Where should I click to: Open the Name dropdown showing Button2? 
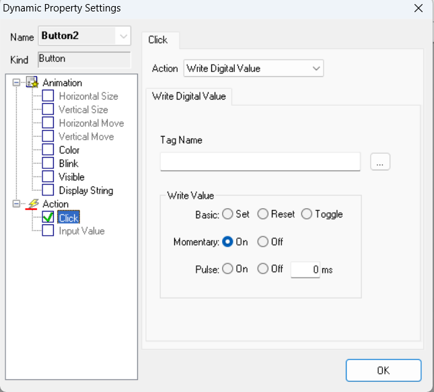coord(122,36)
